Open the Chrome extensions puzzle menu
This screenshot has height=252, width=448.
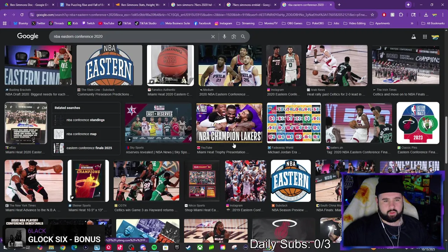[401, 15]
